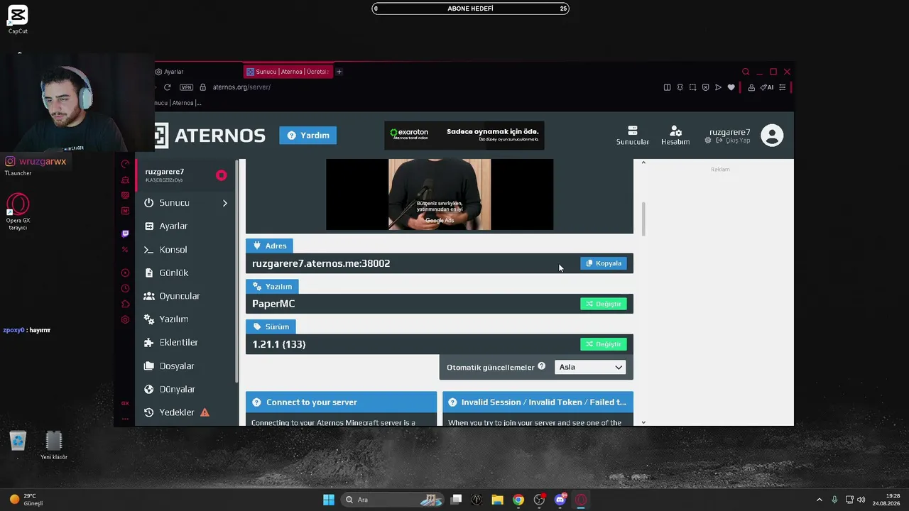
Task: Open the volume control in system tray
Action: pos(861,500)
